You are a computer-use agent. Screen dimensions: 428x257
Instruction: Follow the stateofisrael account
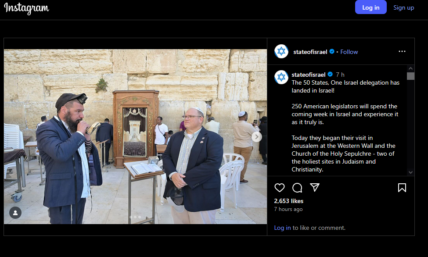349,52
